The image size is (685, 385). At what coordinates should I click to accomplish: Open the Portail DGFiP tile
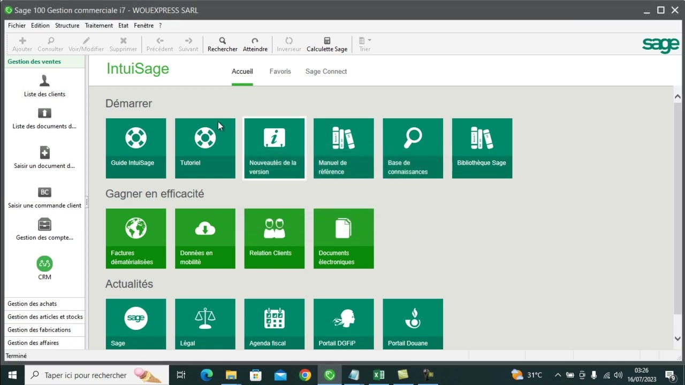click(x=344, y=324)
